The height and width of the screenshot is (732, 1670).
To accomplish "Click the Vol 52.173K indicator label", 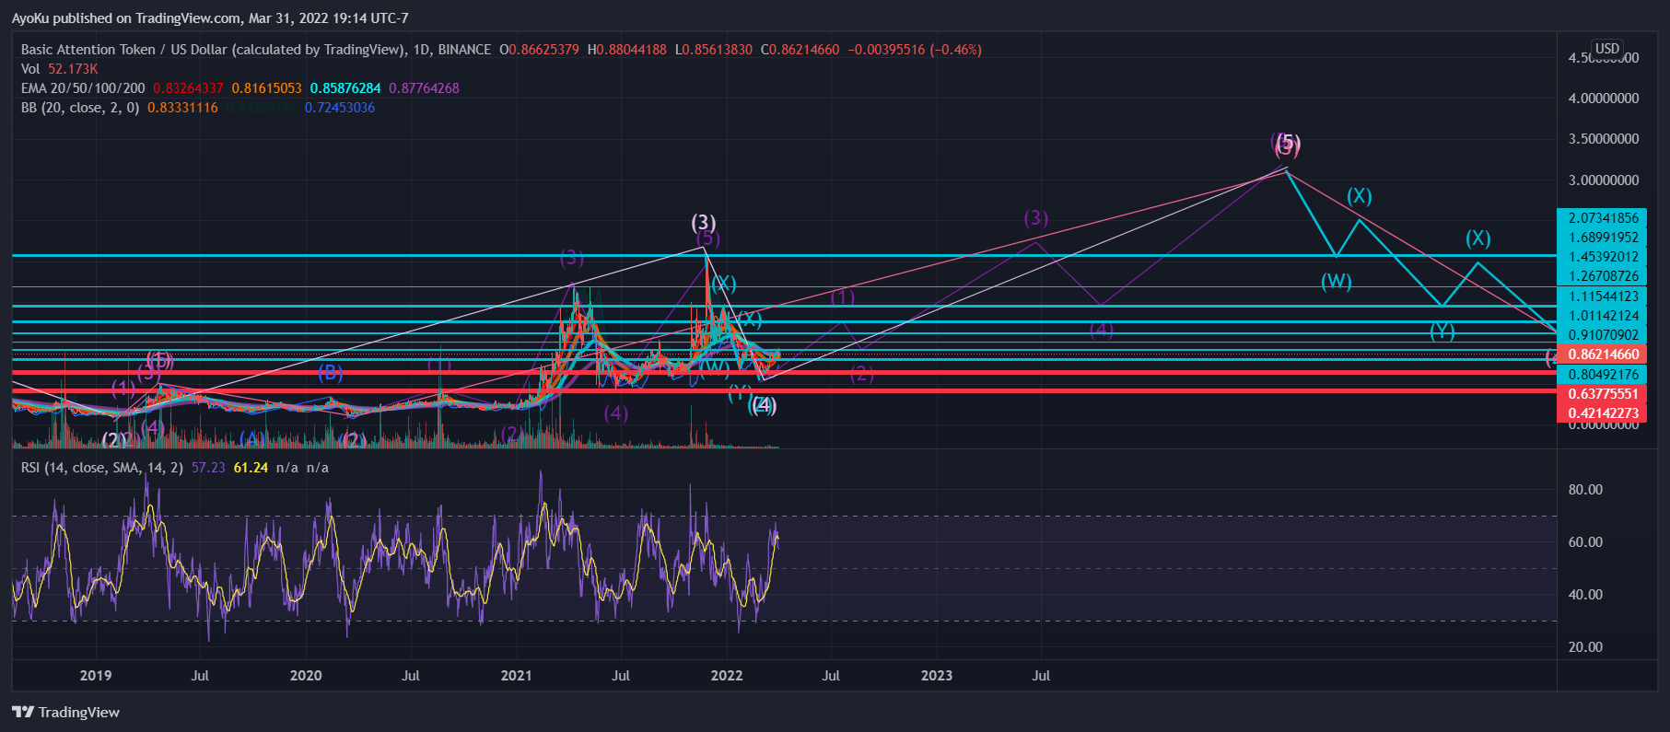I will (x=59, y=69).
